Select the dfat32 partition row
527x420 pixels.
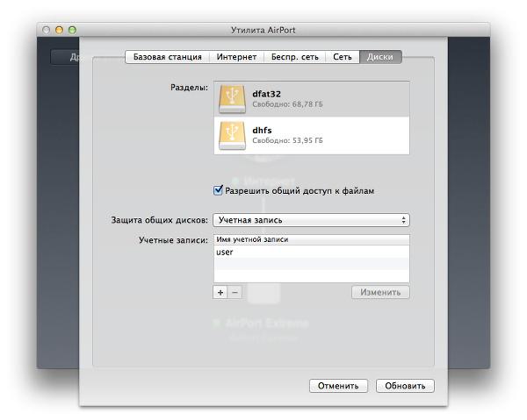coord(312,99)
